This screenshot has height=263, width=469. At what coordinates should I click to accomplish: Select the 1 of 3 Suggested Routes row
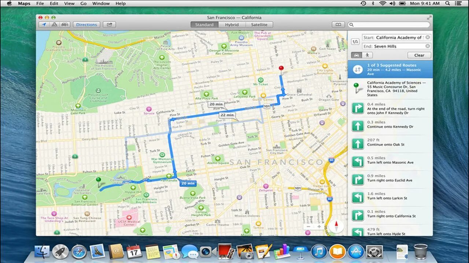390,69
